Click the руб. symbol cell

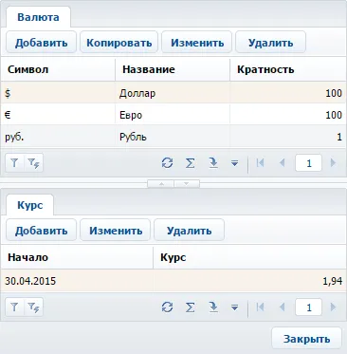58,137
